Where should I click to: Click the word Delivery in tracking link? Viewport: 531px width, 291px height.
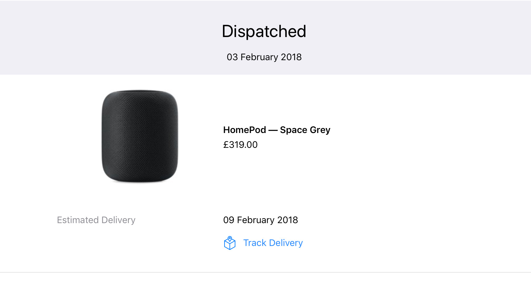pos(286,243)
